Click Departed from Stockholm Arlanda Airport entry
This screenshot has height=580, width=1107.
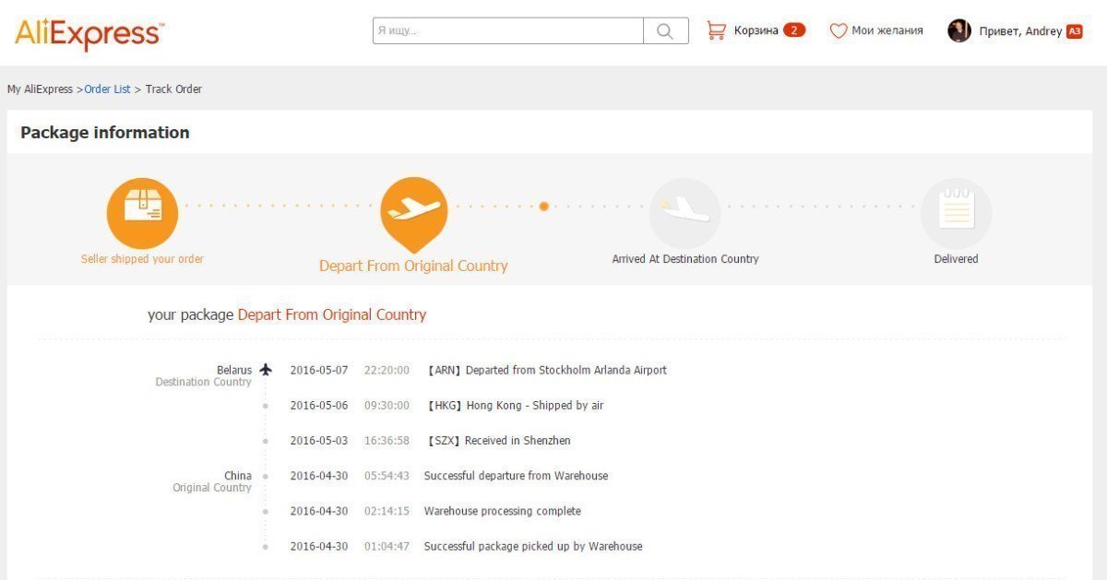pyautogui.click(x=546, y=370)
